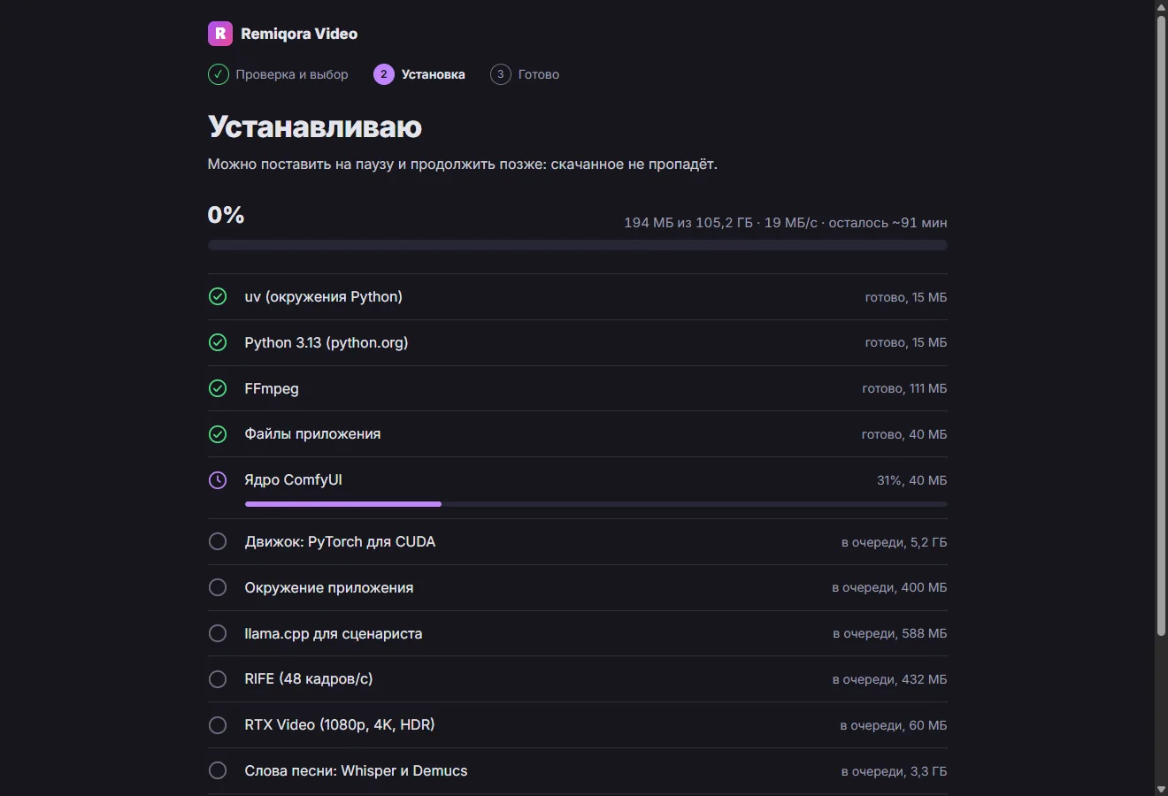Click the Remiqora Video logo icon
The width and height of the screenshot is (1168, 796).
219,34
